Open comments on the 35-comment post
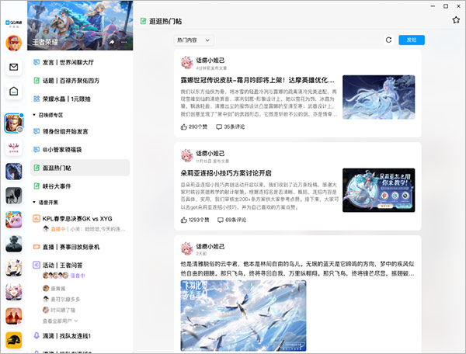The image size is (466, 354). click(x=229, y=126)
